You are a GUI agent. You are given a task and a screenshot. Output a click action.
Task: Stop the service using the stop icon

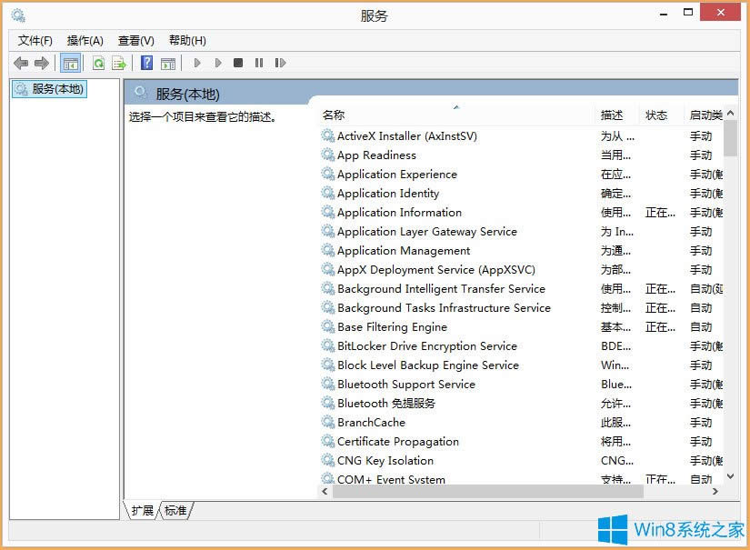pyautogui.click(x=239, y=63)
